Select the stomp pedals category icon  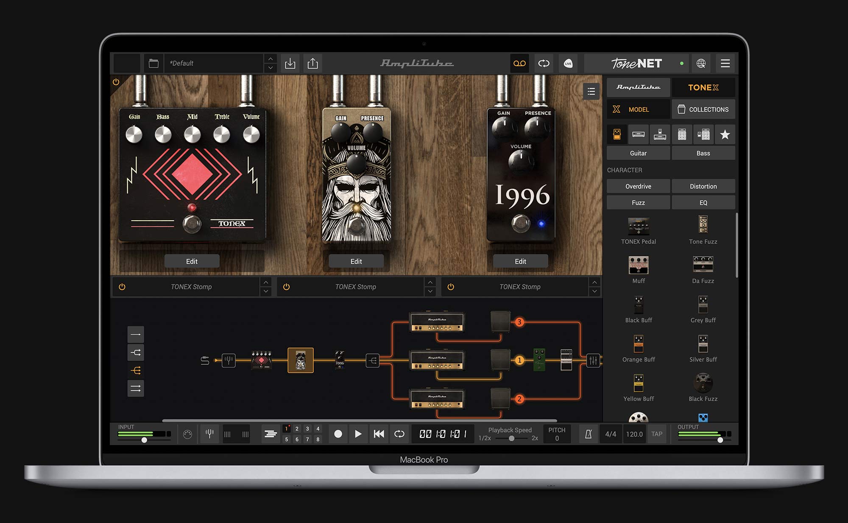617,135
